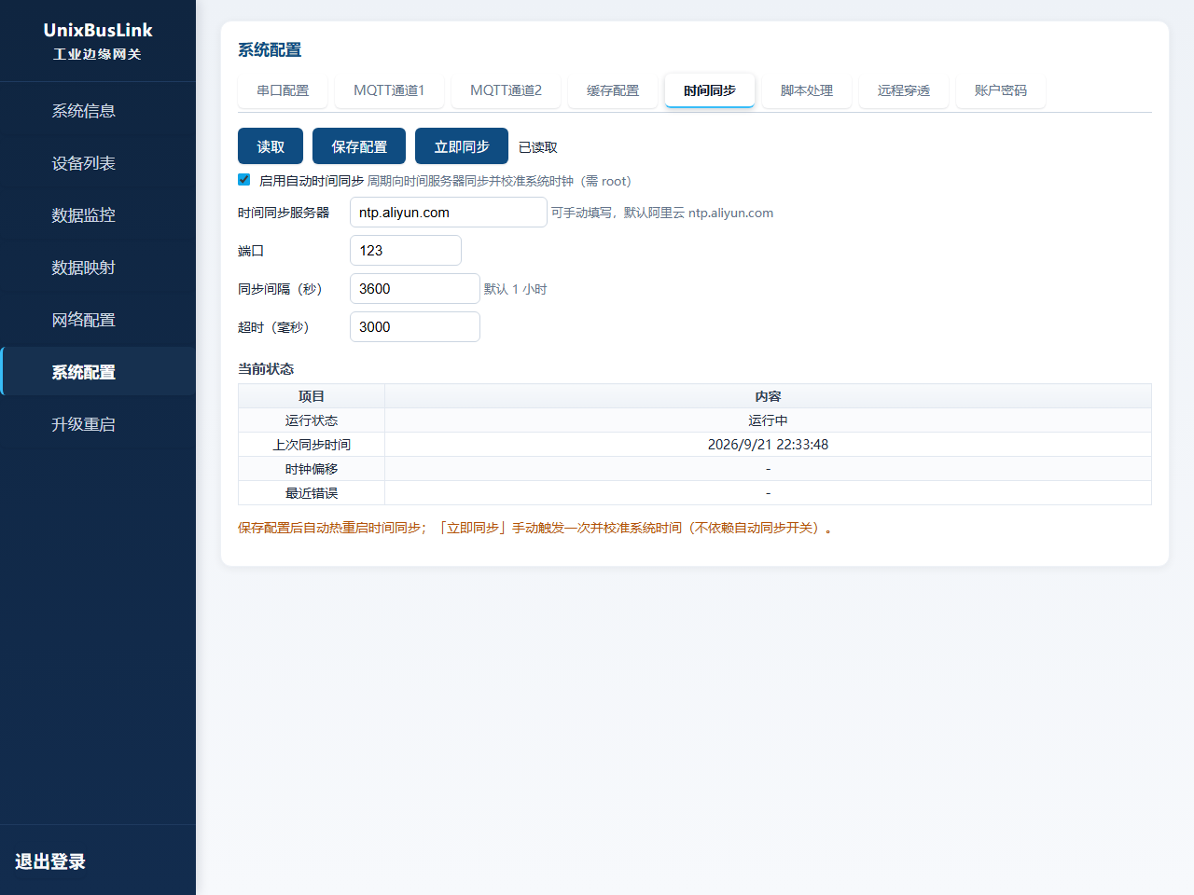Click the 系统配置 page heading
Viewport: 1194px width, 895px height.
coord(270,50)
